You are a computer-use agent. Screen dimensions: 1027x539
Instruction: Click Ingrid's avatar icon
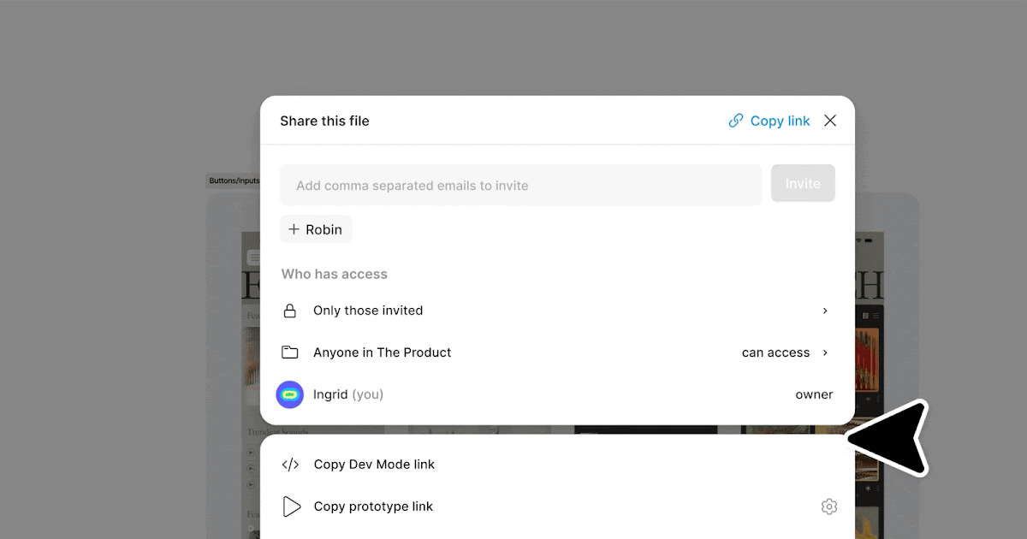pyautogui.click(x=289, y=394)
